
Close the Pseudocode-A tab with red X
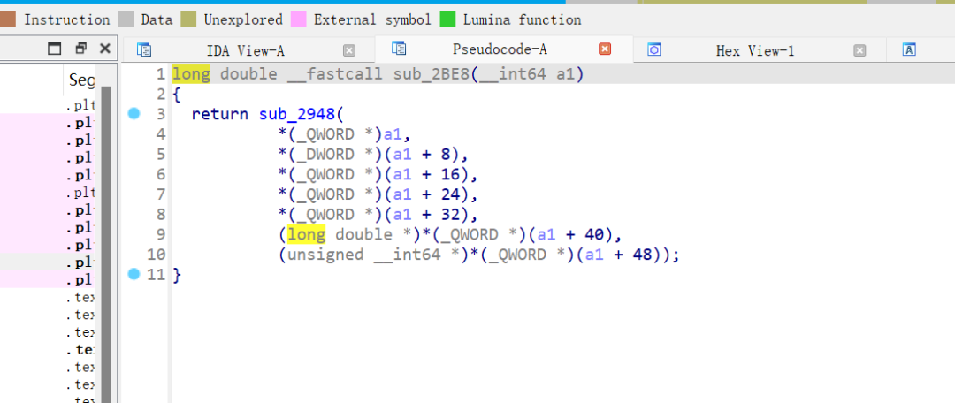coord(605,49)
